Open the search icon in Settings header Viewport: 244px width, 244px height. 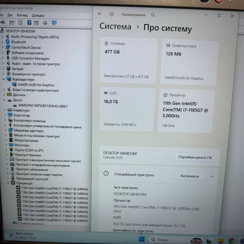click(153, 15)
